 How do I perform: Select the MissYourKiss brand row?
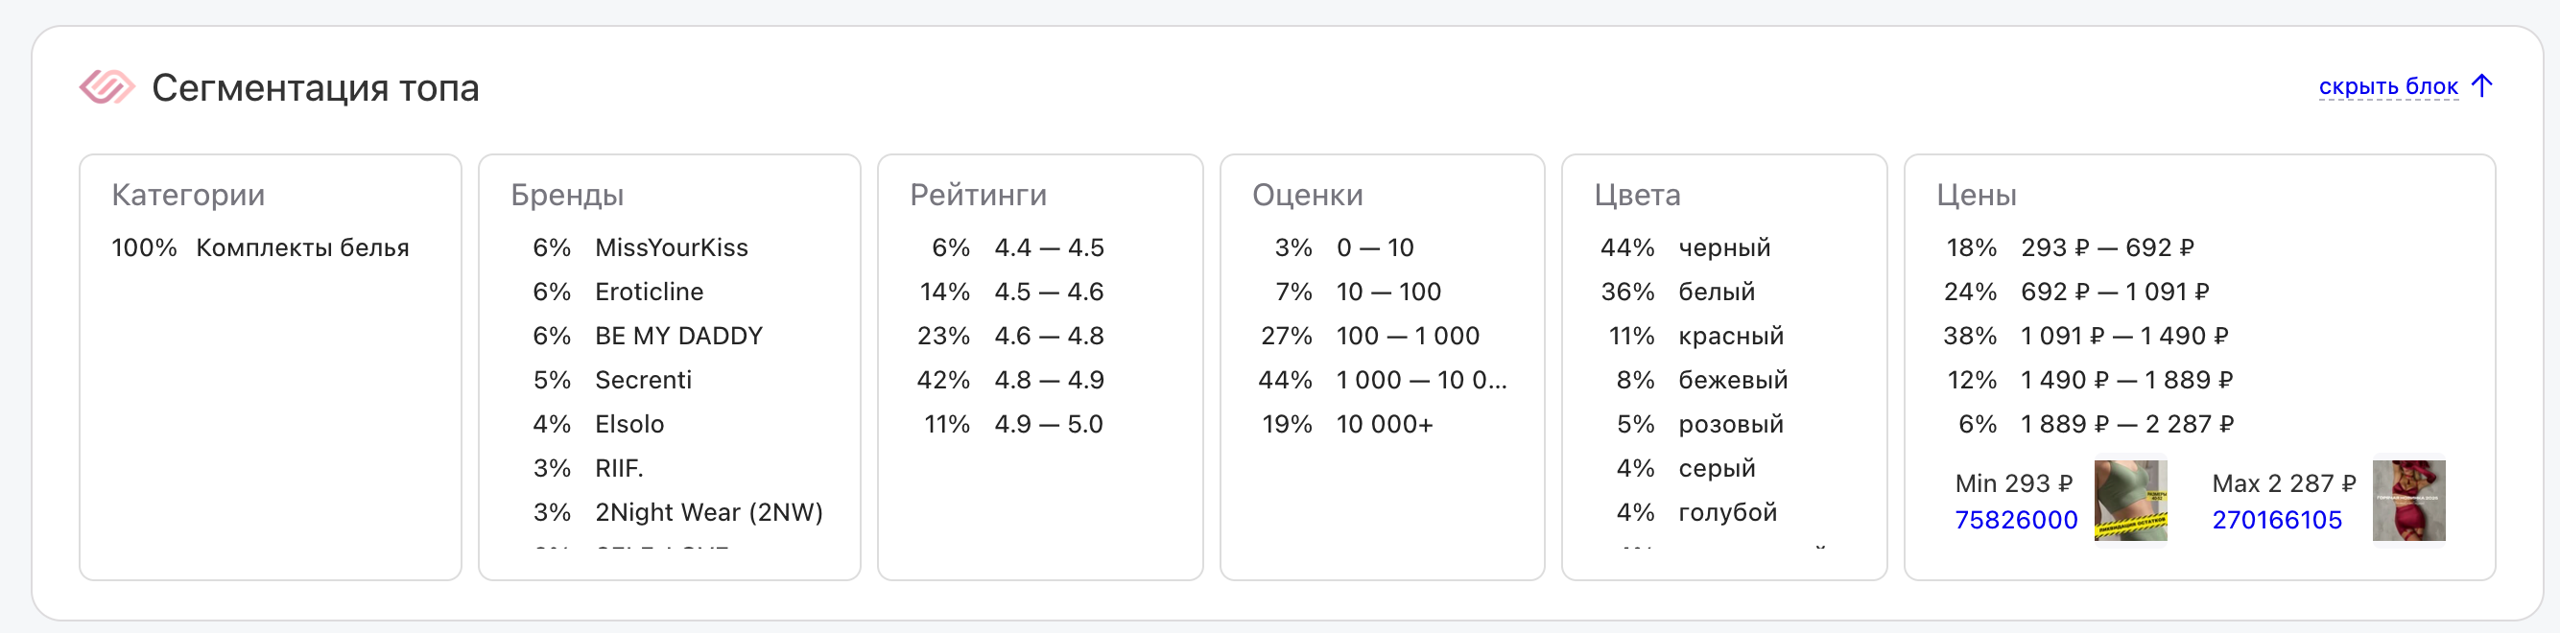click(x=671, y=247)
